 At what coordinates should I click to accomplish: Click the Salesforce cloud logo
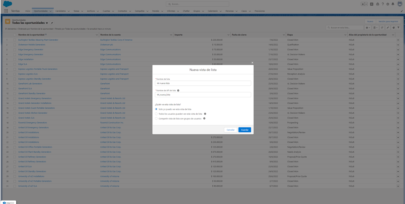8,4
